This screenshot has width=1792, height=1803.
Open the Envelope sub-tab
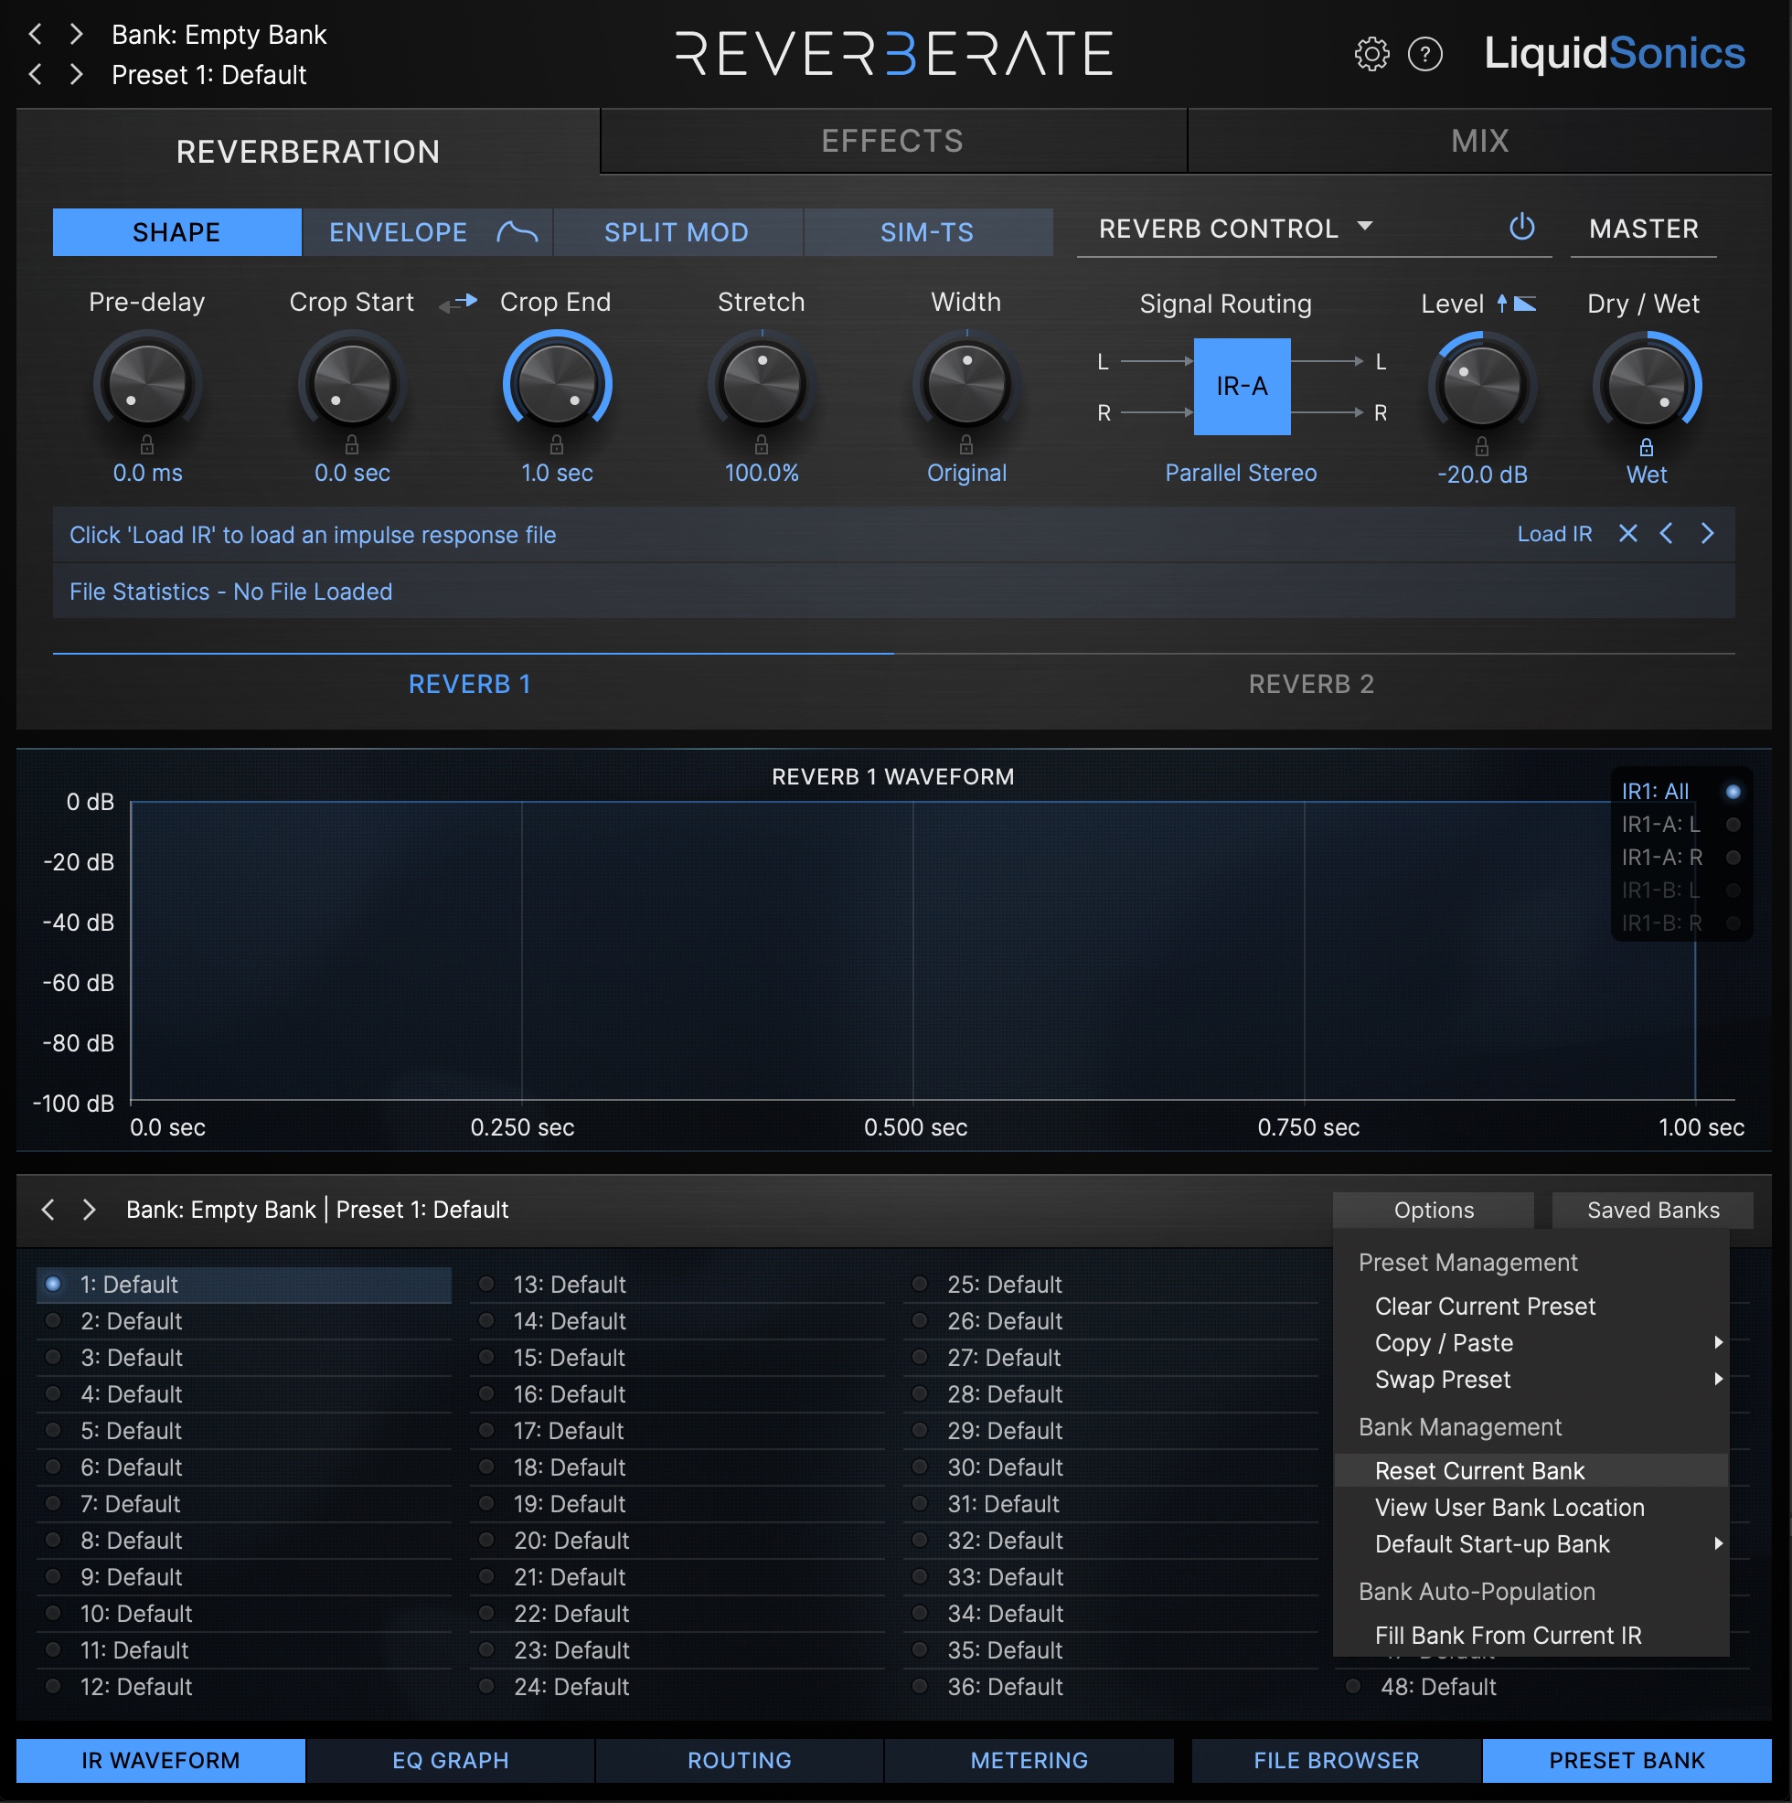(428, 232)
